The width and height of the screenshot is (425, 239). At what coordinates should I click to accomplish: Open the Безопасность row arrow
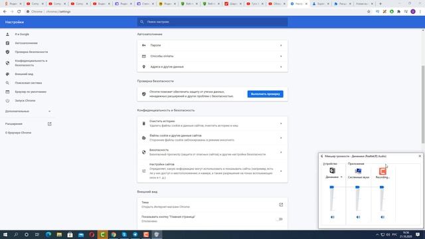281,152
